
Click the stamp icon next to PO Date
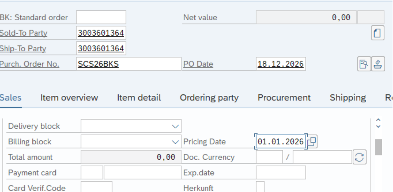378,64
